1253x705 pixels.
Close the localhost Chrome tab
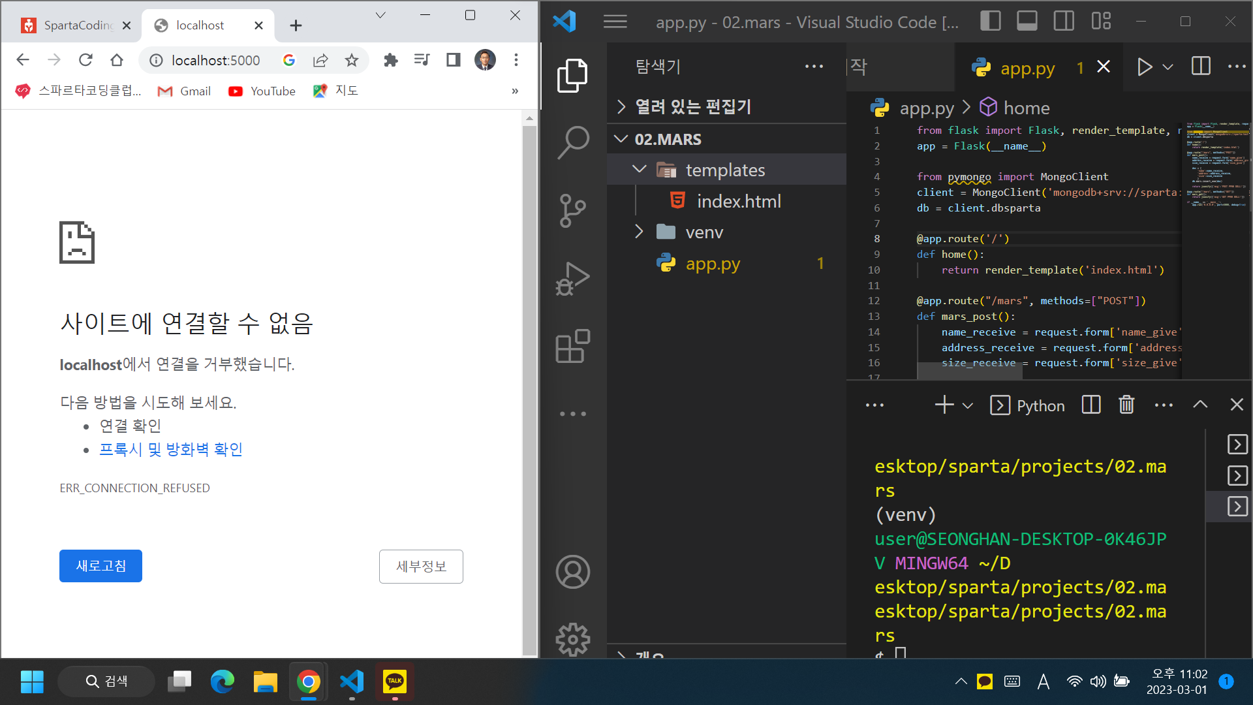(x=258, y=25)
